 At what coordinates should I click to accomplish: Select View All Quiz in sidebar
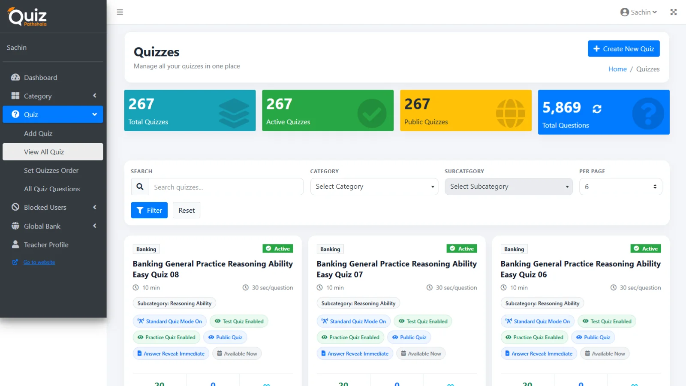point(53,152)
